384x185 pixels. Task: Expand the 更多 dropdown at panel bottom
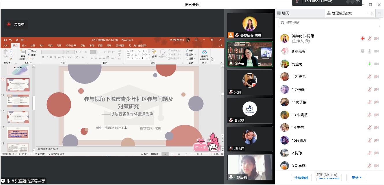355,177
